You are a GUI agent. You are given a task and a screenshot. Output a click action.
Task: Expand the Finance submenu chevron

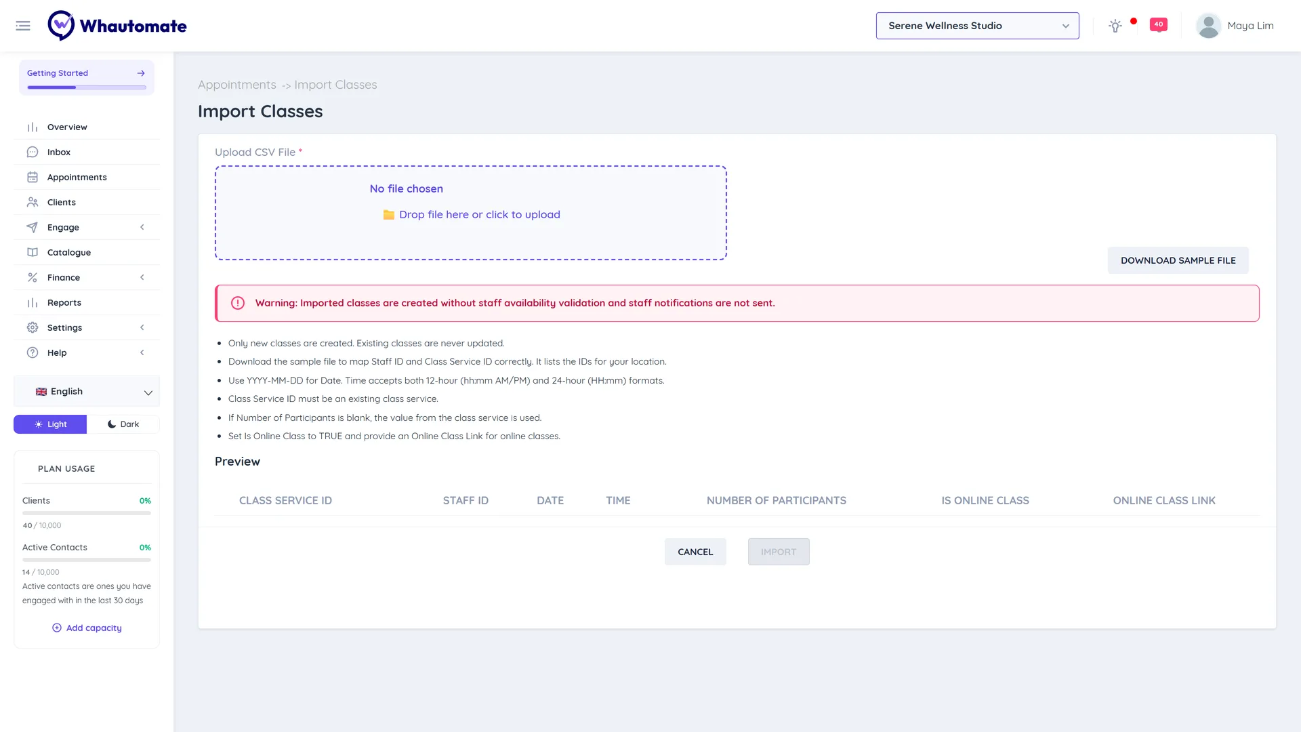point(142,278)
